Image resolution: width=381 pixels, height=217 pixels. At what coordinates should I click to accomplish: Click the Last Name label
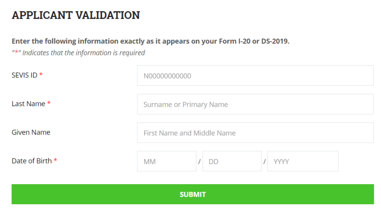tap(28, 104)
